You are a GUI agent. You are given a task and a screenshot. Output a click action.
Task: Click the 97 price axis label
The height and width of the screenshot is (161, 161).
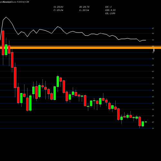pyautogui.click(x=153, y=28)
